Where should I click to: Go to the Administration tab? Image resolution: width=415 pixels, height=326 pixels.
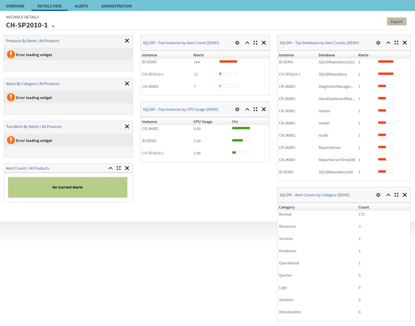click(116, 6)
